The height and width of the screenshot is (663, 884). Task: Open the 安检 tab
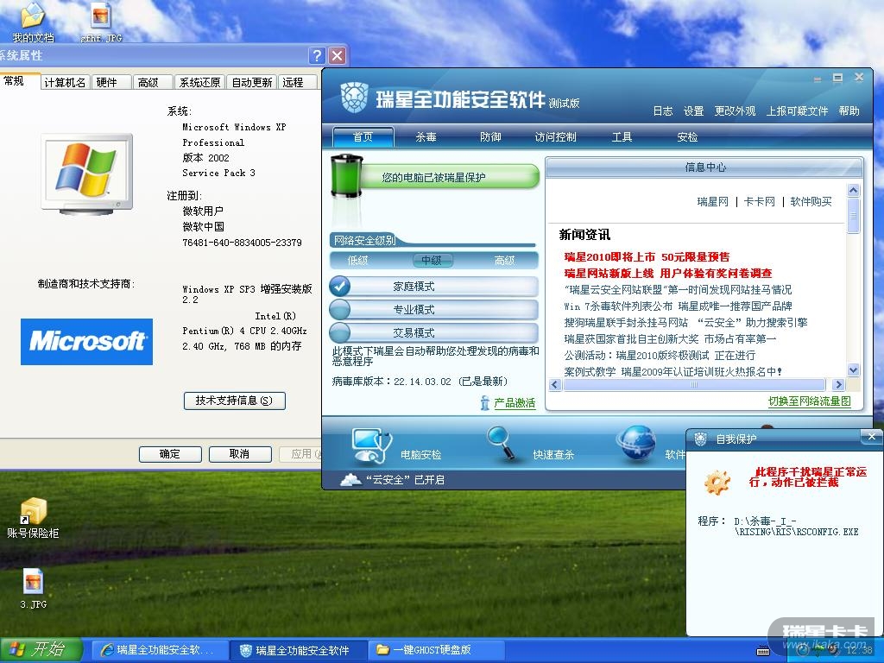click(687, 136)
